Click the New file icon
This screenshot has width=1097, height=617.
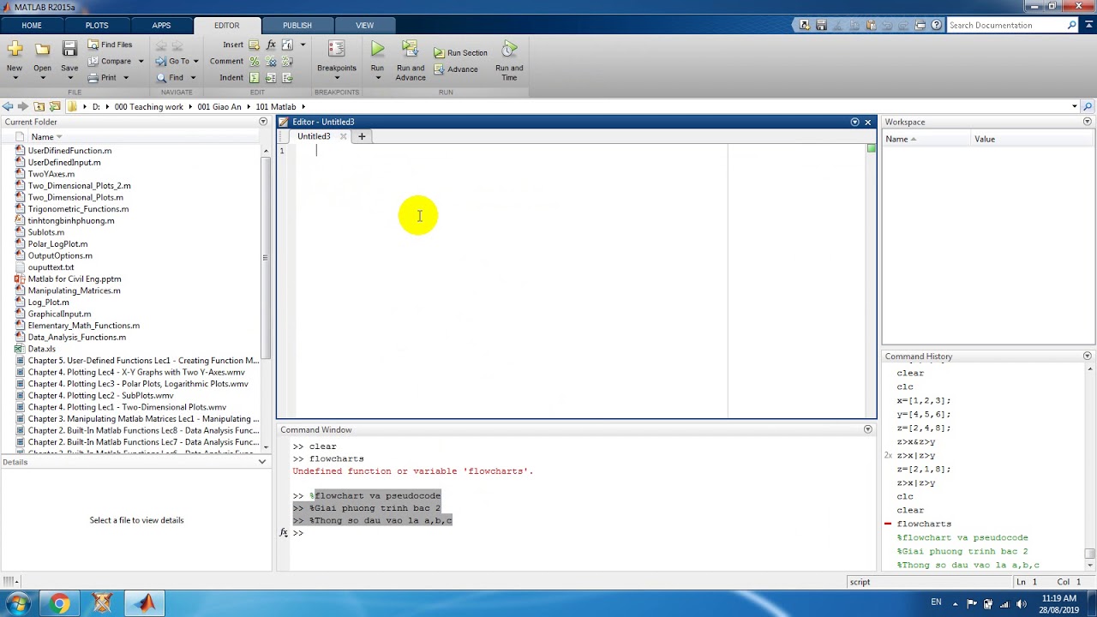[x=15, y=49]
